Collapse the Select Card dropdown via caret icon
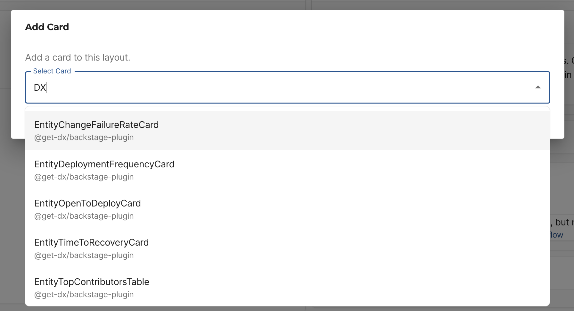This screenshot has height=311, width=574. 537,87
